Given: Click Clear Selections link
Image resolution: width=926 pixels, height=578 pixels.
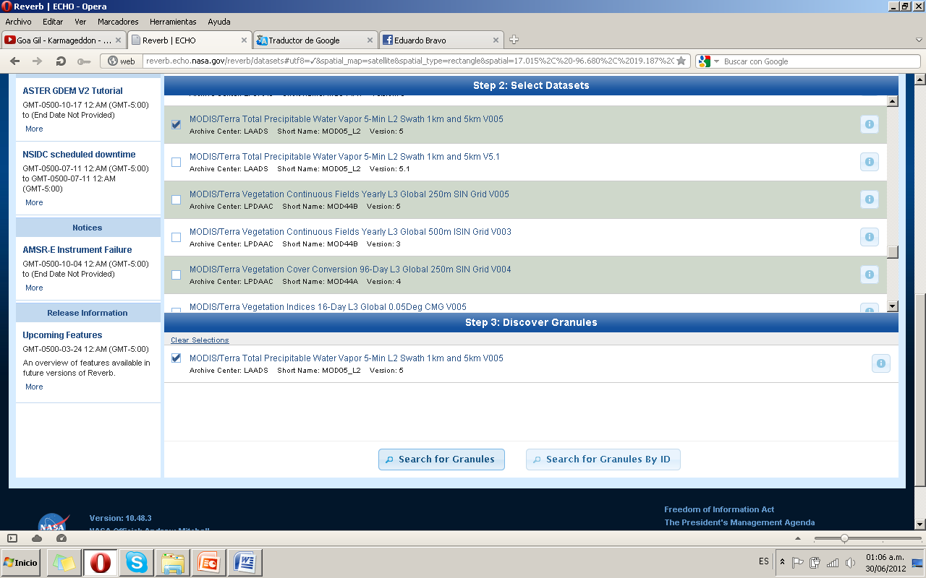Looking at the screenshot, I should click(200, 340).
